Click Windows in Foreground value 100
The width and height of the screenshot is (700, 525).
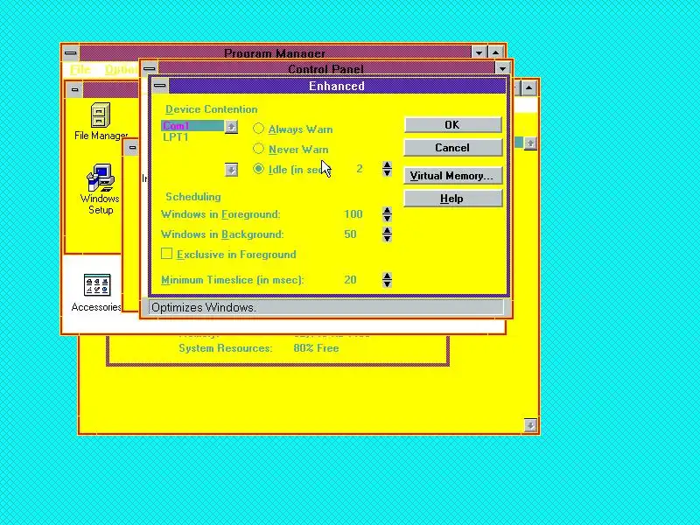(353, 214)
